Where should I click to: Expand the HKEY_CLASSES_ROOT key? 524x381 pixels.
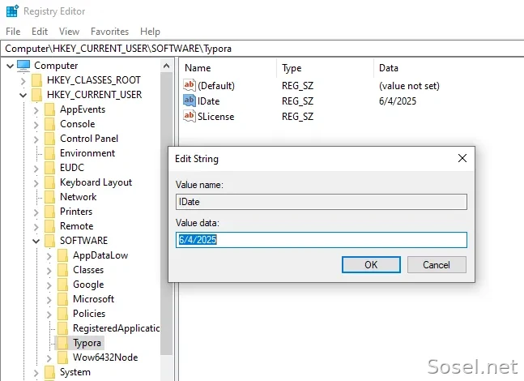tap(23, 80)
